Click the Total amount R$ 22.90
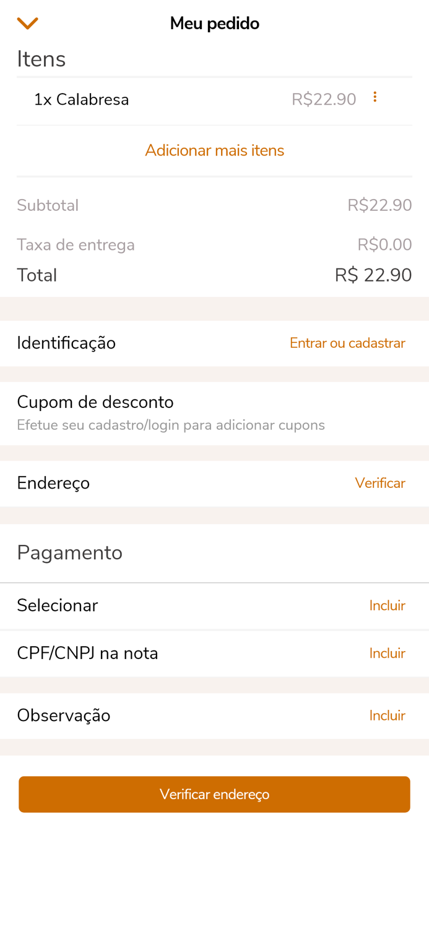The width and height of the screenshot is (429, 930). pyautogui.click(x=373, y=275)
